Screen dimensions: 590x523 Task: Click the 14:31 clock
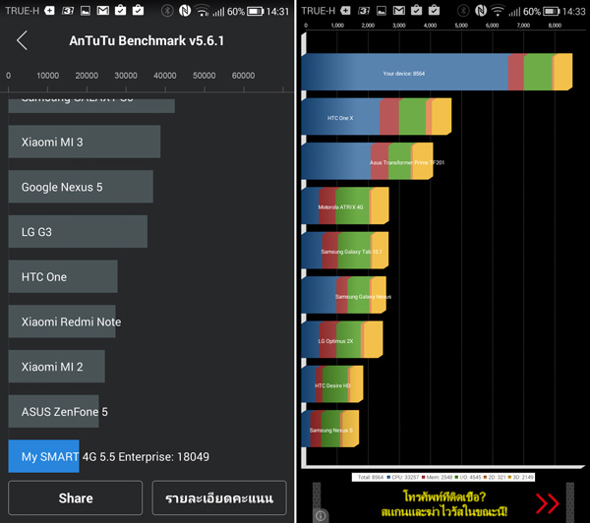click(277, 12)
